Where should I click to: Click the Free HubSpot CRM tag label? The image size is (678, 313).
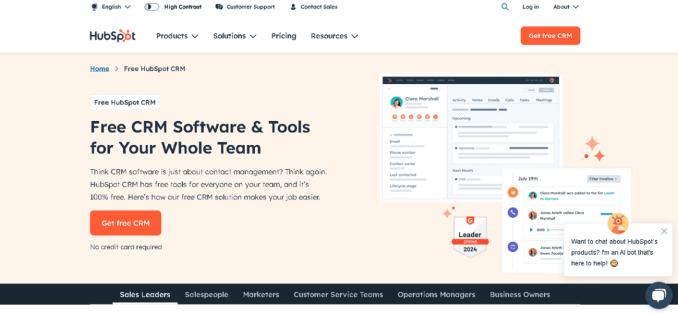pyautogui.click(x=125, y=103)
